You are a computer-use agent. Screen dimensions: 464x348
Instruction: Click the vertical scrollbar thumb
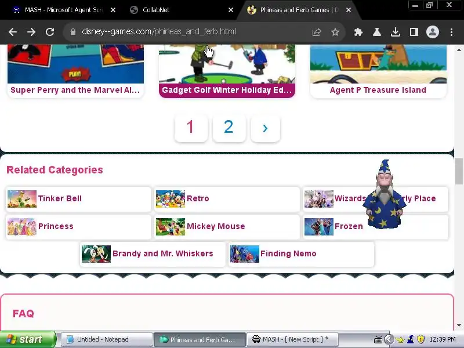459,171
